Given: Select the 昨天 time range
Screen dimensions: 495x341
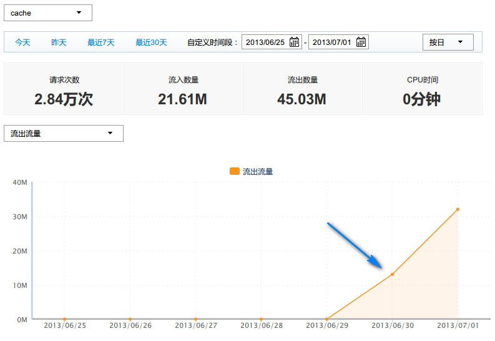Looking at the screenshot, I should [x=59, y=42].
